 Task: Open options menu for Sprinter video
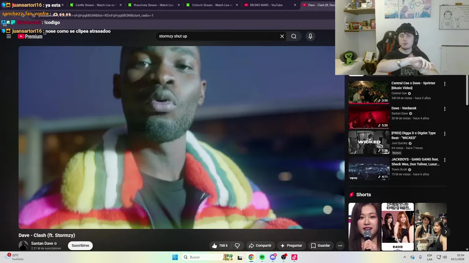(x=445, y=84)
